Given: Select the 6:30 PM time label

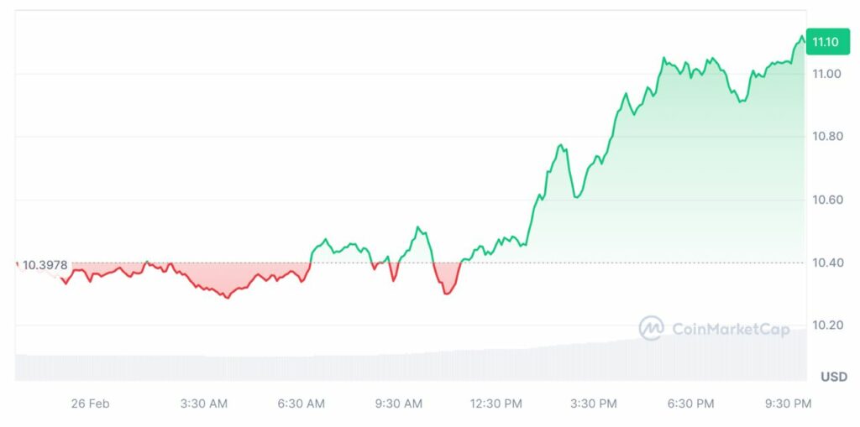Looking at the screenshot, I should click(690, 404).
